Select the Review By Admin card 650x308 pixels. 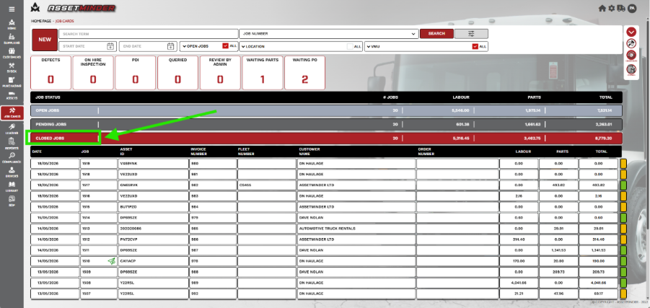(x=220, y=73)
